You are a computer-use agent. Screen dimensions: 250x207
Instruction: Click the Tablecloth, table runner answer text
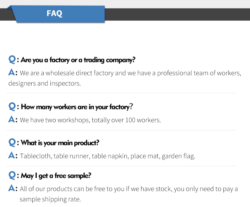tap(108, 156)
